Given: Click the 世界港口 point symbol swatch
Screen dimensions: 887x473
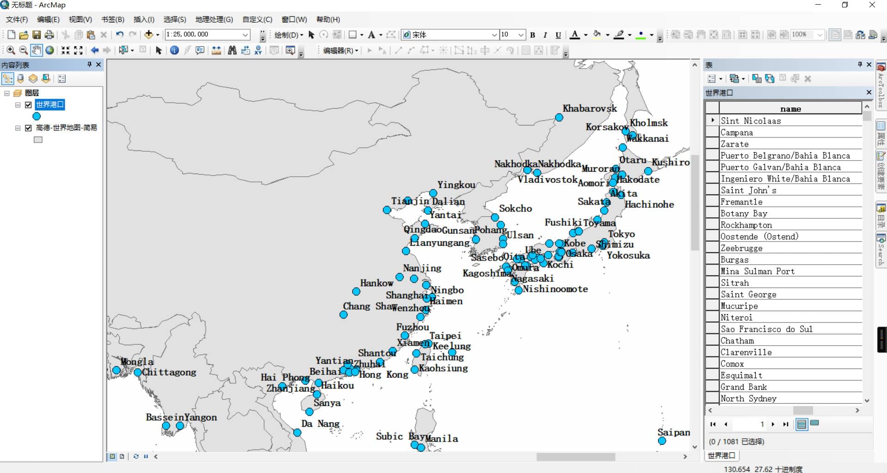Looking at the screenshot, I should (x=37, y=116).
